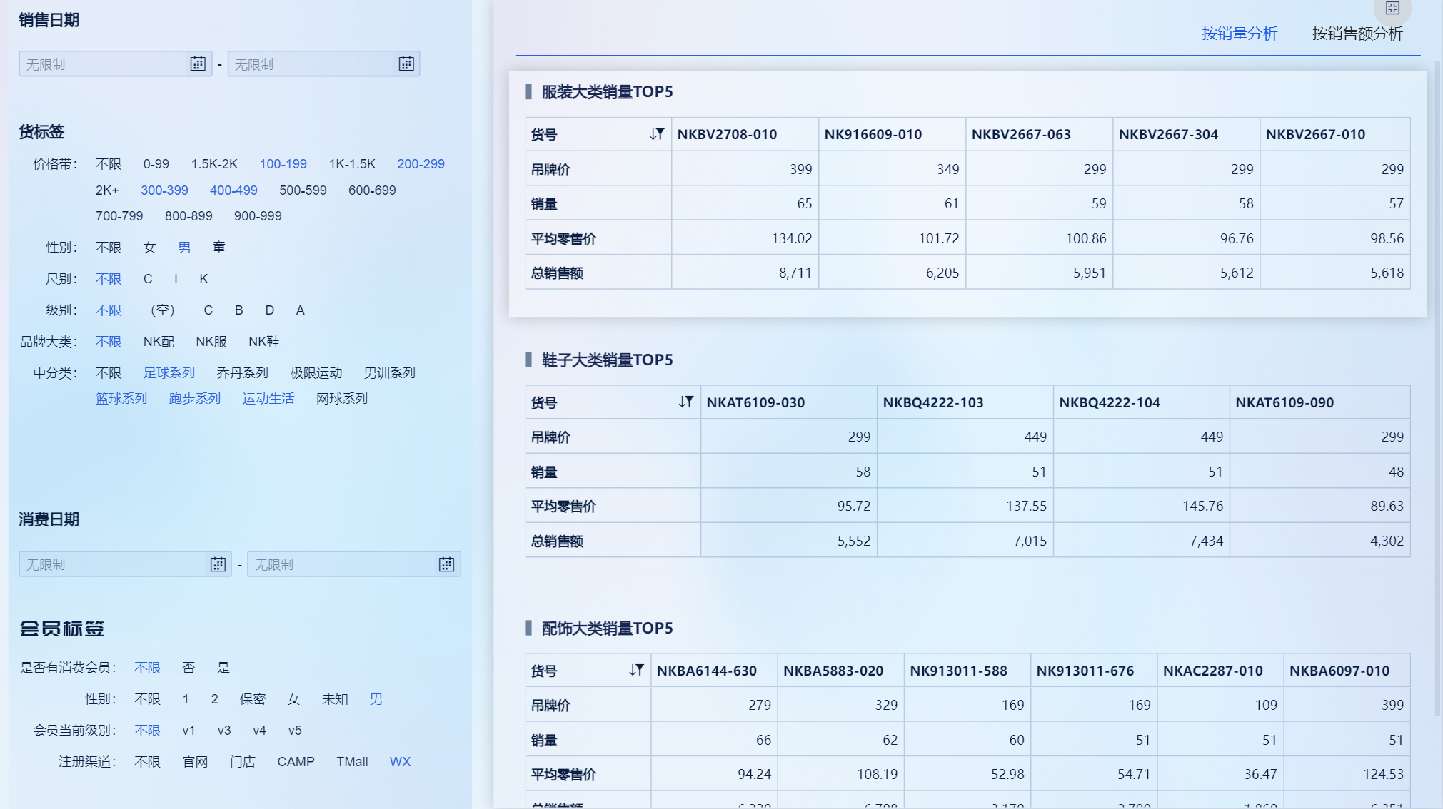Viewport: 1443px width, 809px height.
Task: Toggle 男 under product gender filter
Action: [184, 248]
